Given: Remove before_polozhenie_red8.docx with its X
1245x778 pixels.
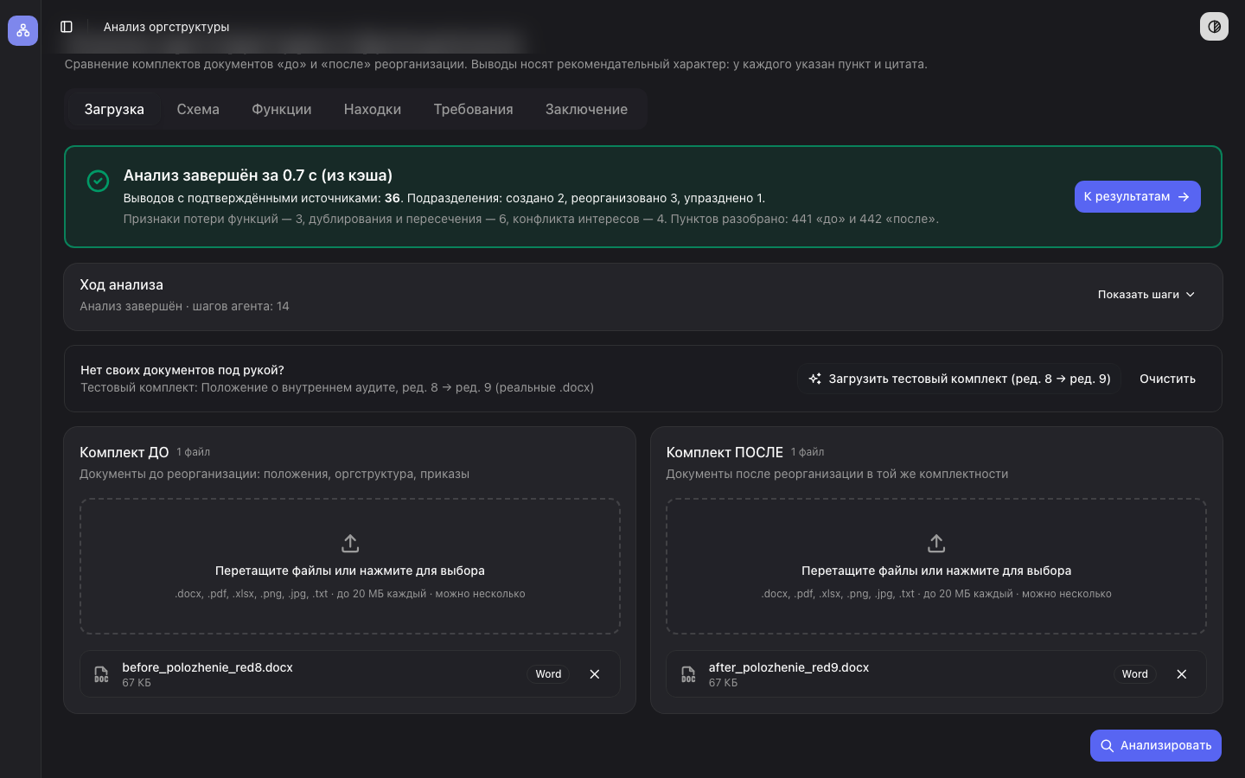Looking at the screenshot, I should 595,674.
